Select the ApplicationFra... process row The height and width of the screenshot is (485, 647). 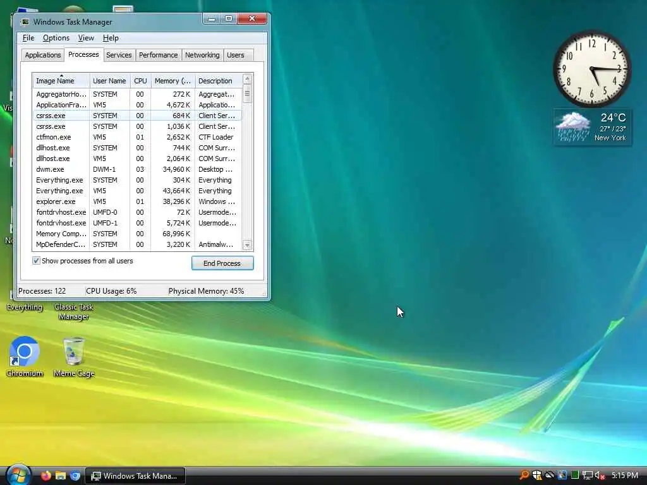pos(137,105)
